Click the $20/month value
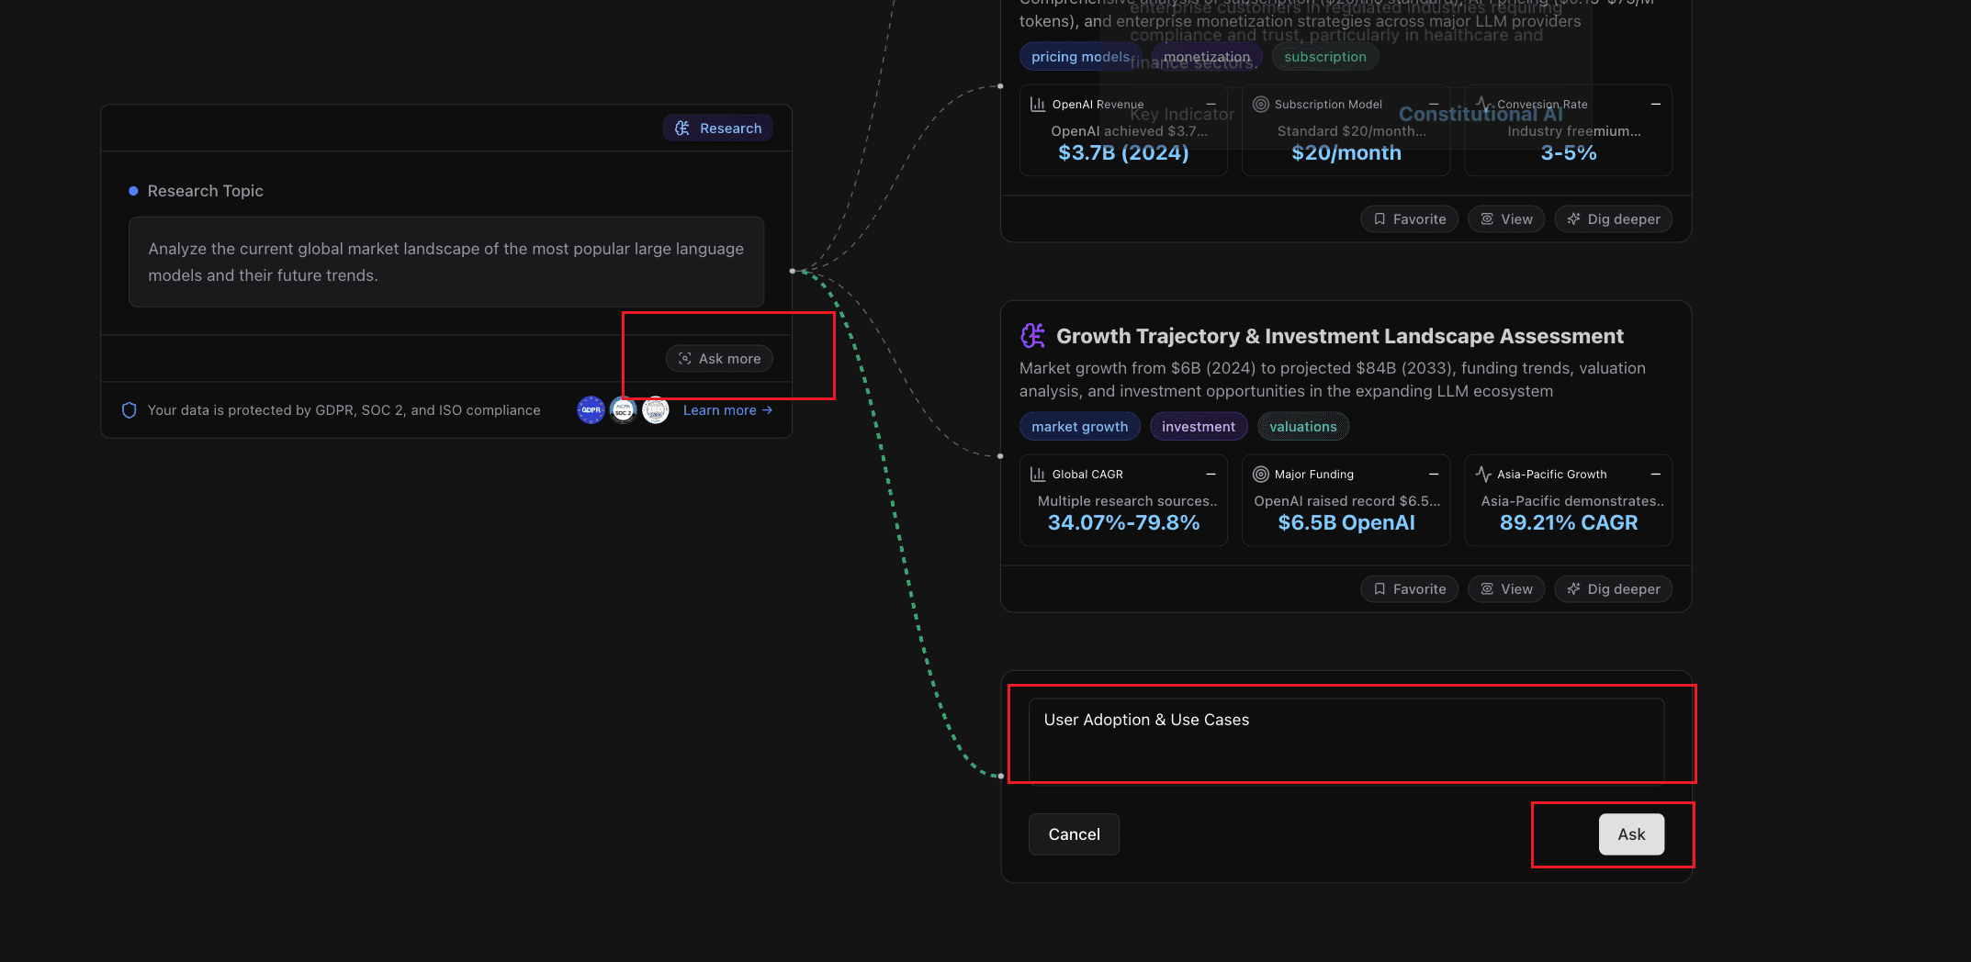 (x=1346, y=153)
